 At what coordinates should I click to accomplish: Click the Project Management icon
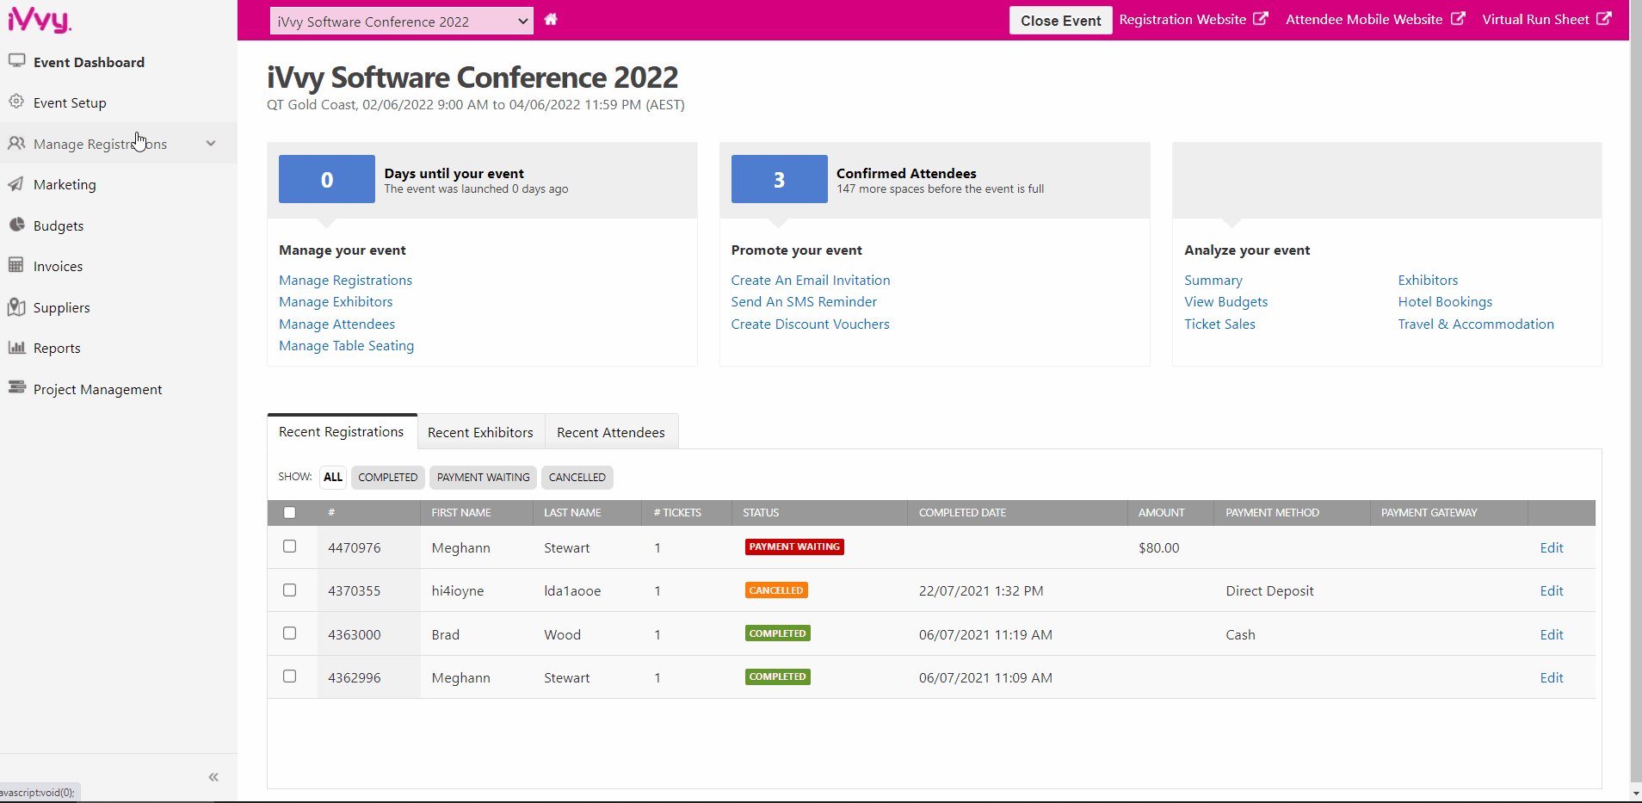pos(16,387)
